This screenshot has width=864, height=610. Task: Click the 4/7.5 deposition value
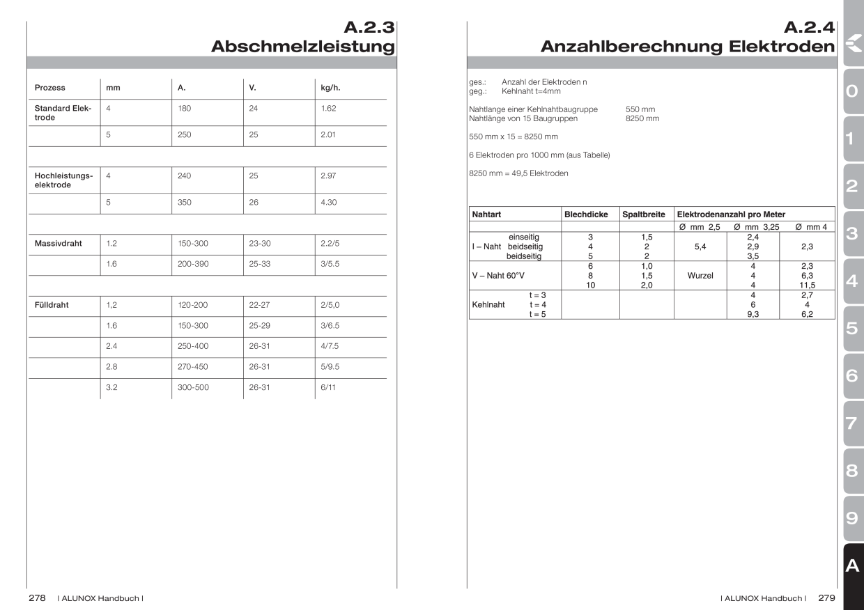(330, 346)
